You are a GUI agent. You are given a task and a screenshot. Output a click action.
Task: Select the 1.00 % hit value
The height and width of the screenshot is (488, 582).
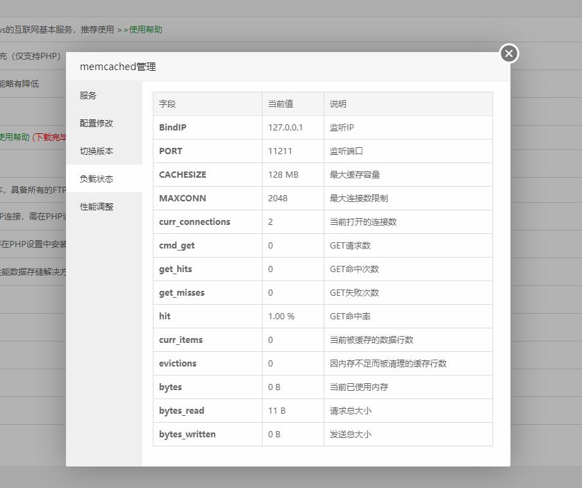pos(281,316)
